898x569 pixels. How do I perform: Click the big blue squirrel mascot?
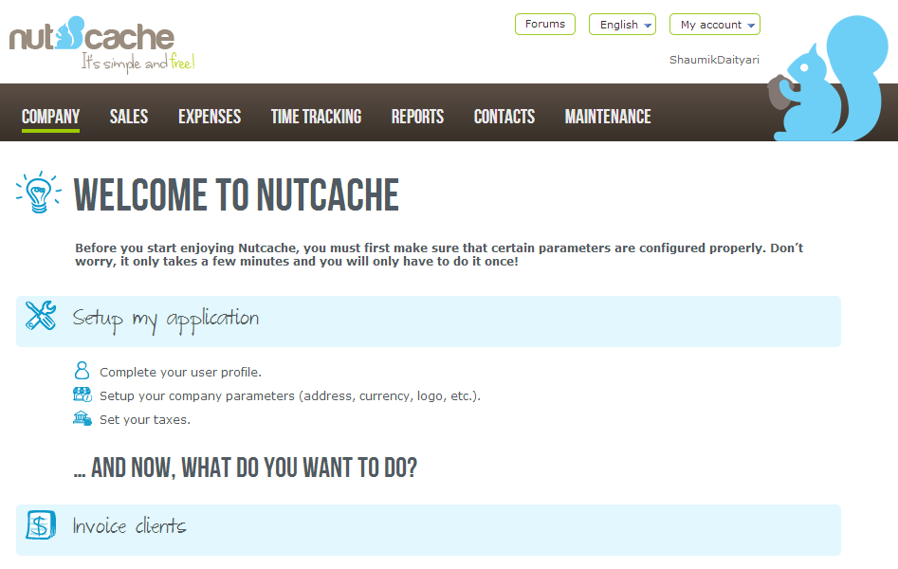828,79
